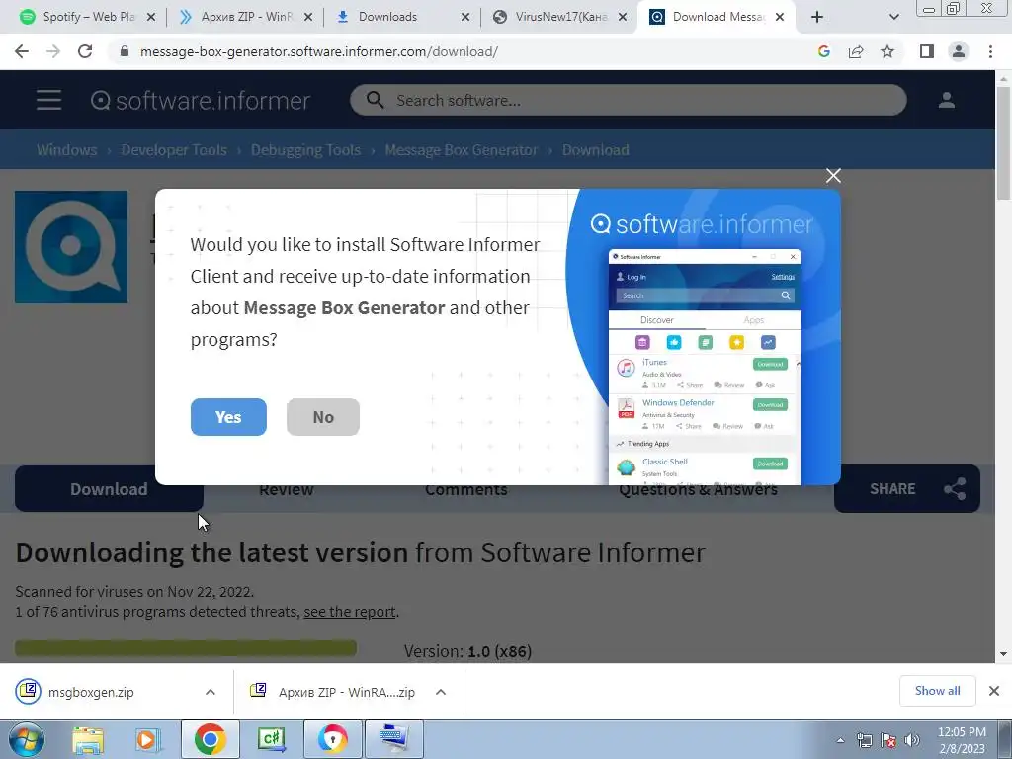The width and height of the screenshot is (1012, 759).
Task: Open the Chrome three-dot menu
Action: click(990, 51)
